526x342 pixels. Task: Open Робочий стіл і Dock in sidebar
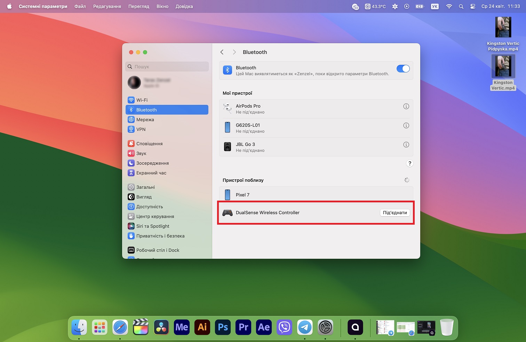pos(167,250)
